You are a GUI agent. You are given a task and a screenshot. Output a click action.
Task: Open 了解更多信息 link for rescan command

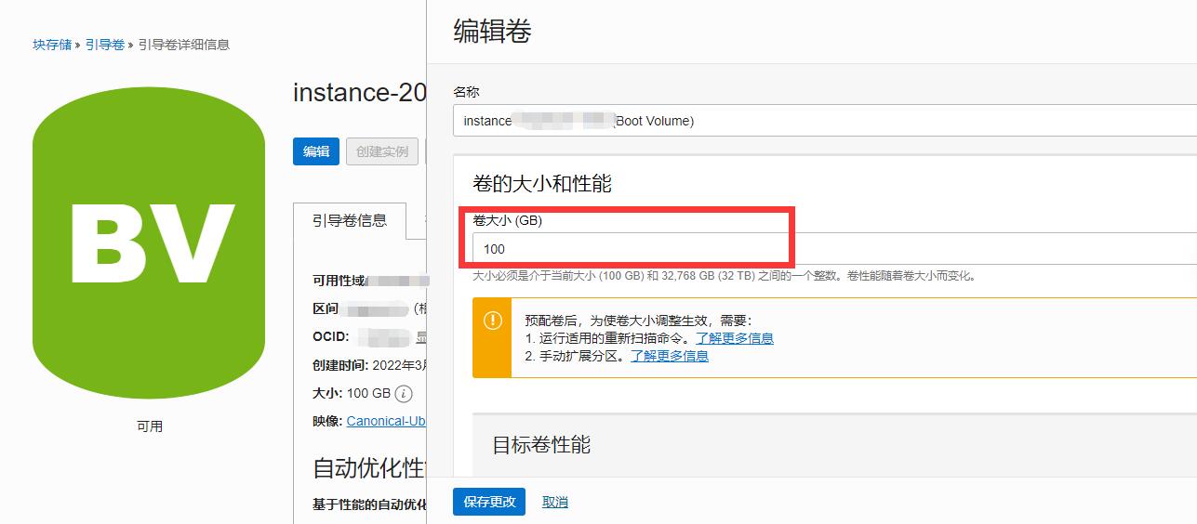click(x=734, y=338)
